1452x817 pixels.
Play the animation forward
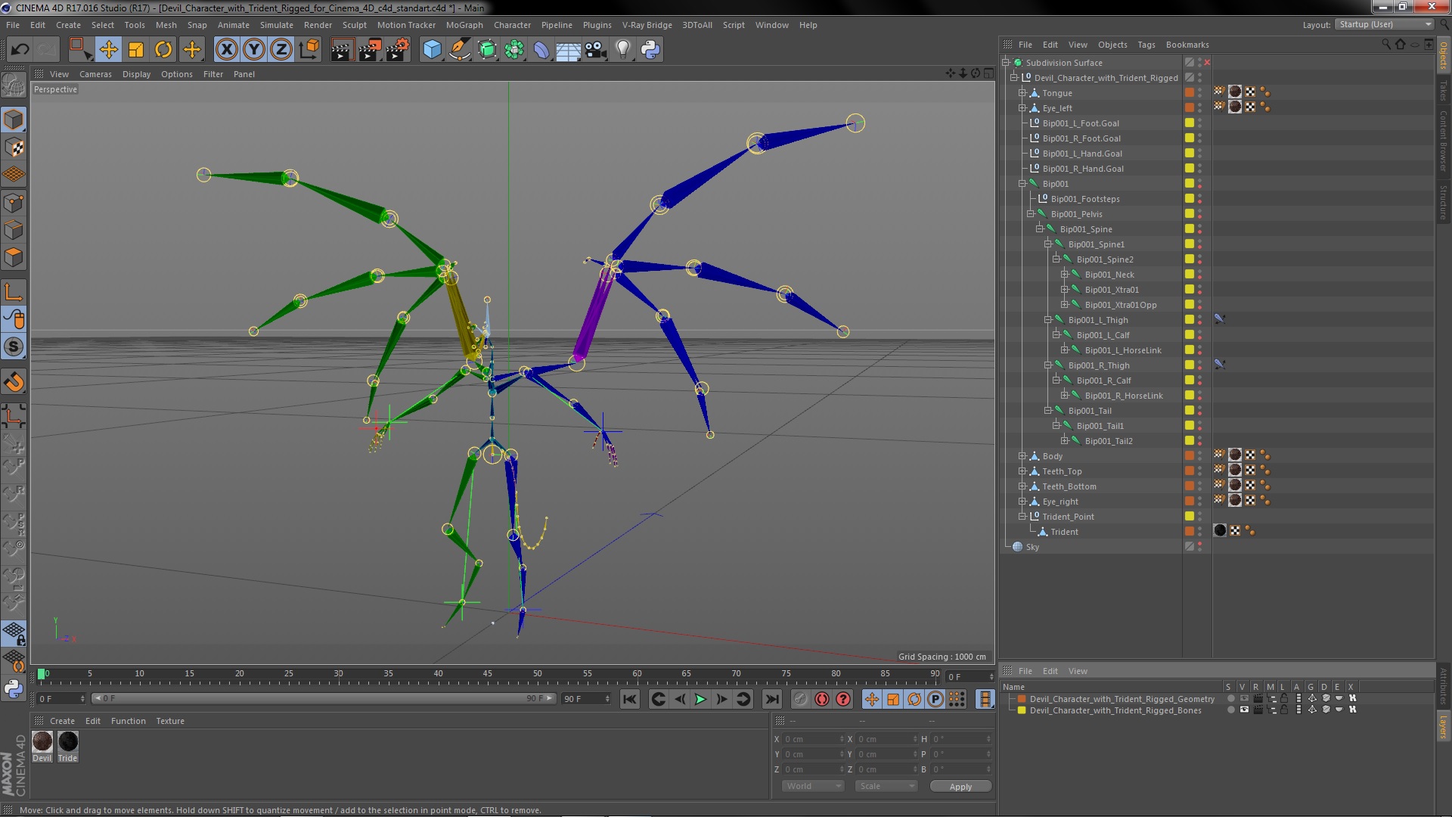[700, 699]
